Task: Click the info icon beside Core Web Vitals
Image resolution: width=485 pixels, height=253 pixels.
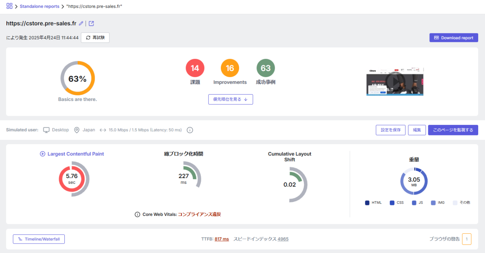Action: click(138, 214)
